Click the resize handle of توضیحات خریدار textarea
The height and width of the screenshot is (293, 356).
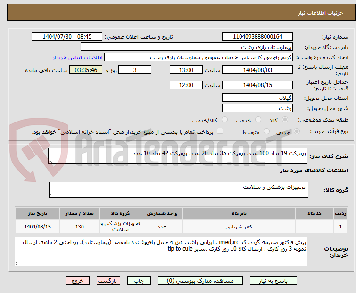coord(17,263)
